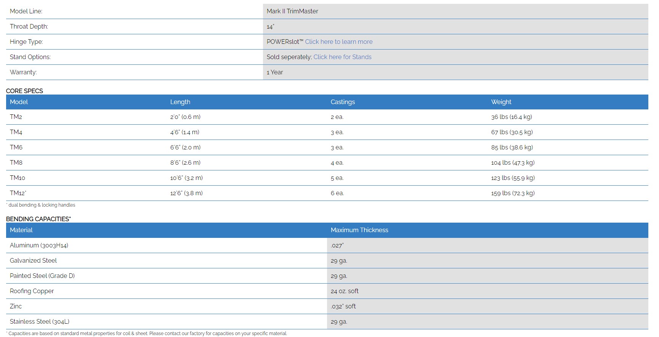Select the 'Hinge Type:' label
Image resolution: width=659 pixels, height=337 pixels.
point(26,42)
